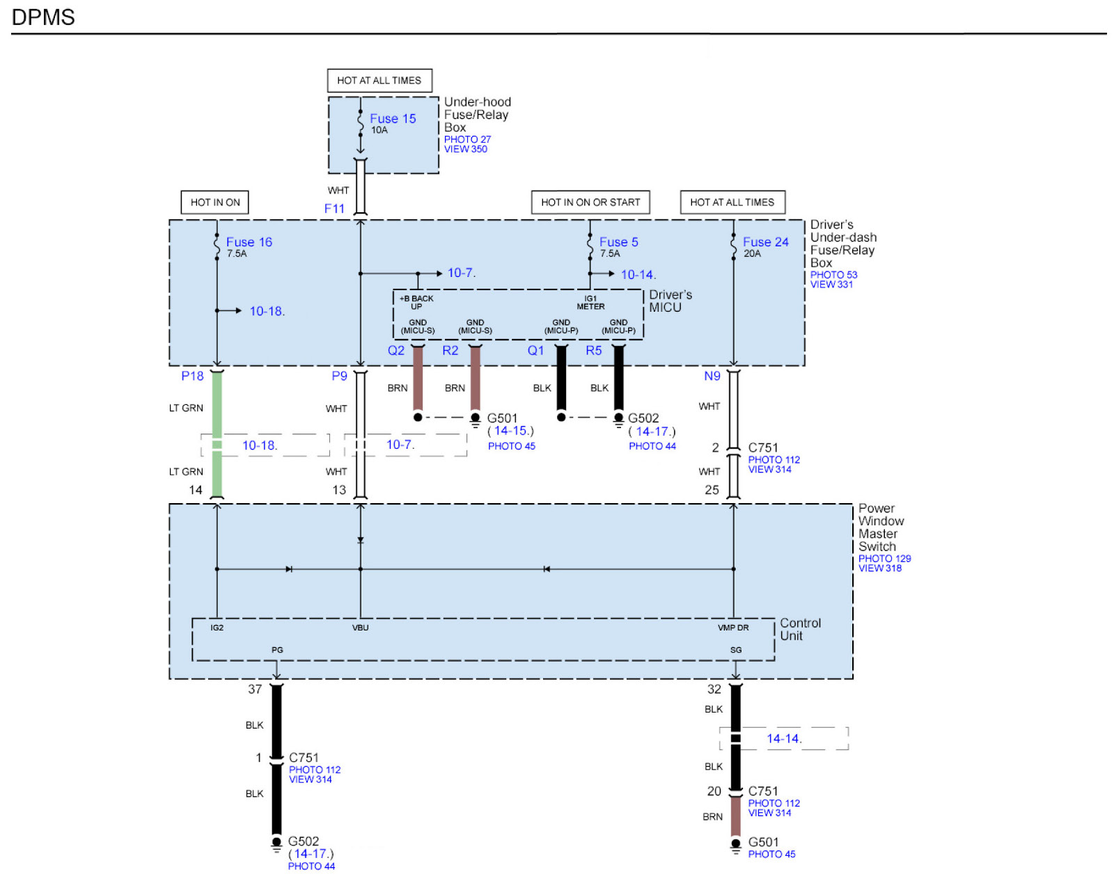The image size is (1114, 881).
Task: Select the Q2 connector terminal link
Action: pos(395,351)
